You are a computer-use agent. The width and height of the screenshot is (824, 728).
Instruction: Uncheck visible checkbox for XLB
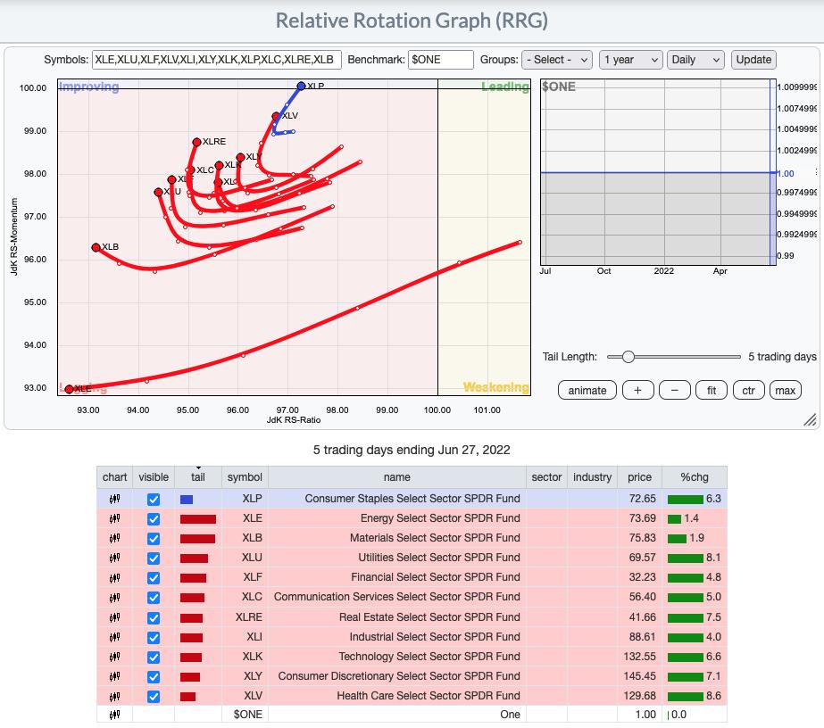(154, 538)
